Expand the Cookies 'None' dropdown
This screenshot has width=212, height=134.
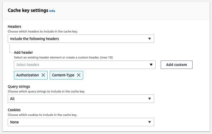(x=78, y=122)
